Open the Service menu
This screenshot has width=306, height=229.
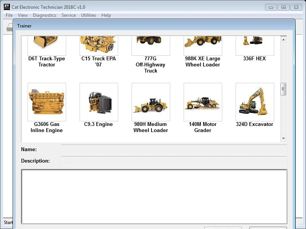pos(68,15)
